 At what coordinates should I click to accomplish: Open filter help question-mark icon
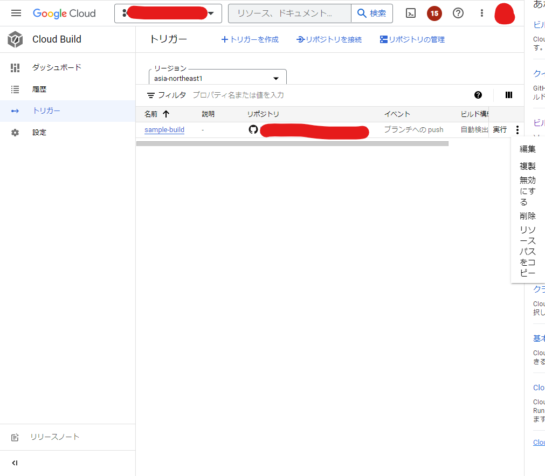coord(478,95)
